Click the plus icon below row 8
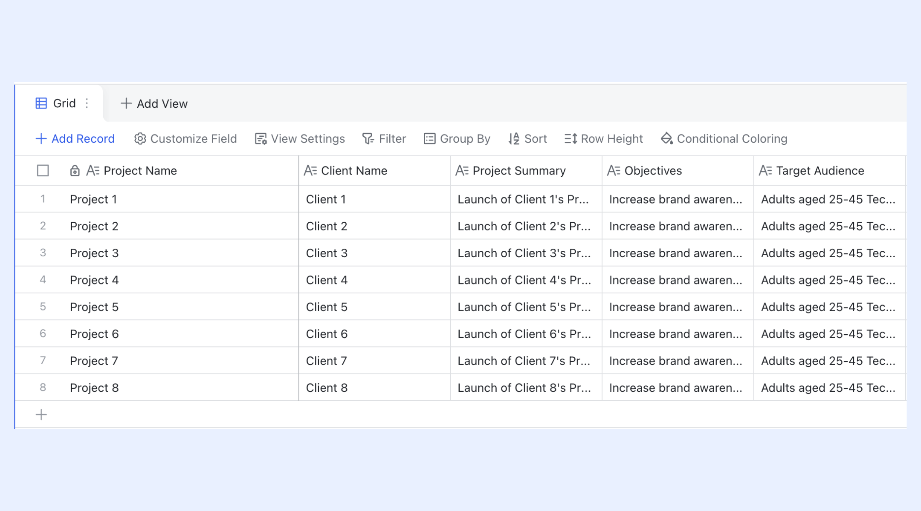The height and width of the screenshot is (511, 921). point(41,415)
